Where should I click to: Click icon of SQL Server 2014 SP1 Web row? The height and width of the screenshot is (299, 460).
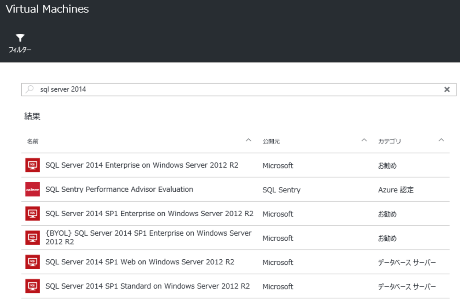[x=33, y=262]
